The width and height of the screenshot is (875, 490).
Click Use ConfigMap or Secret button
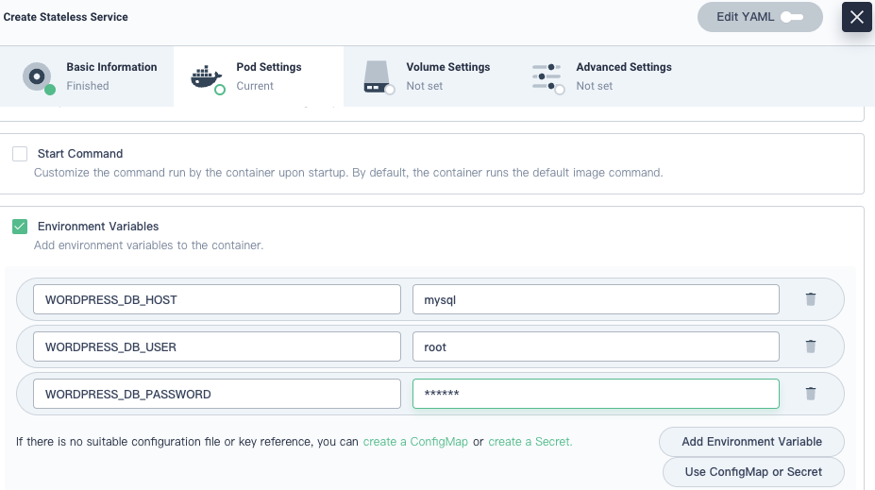(x=753, y=472)
